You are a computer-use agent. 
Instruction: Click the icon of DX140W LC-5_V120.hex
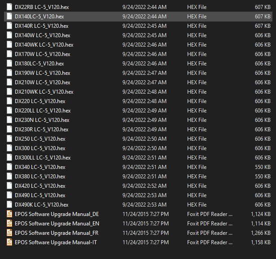9,35
